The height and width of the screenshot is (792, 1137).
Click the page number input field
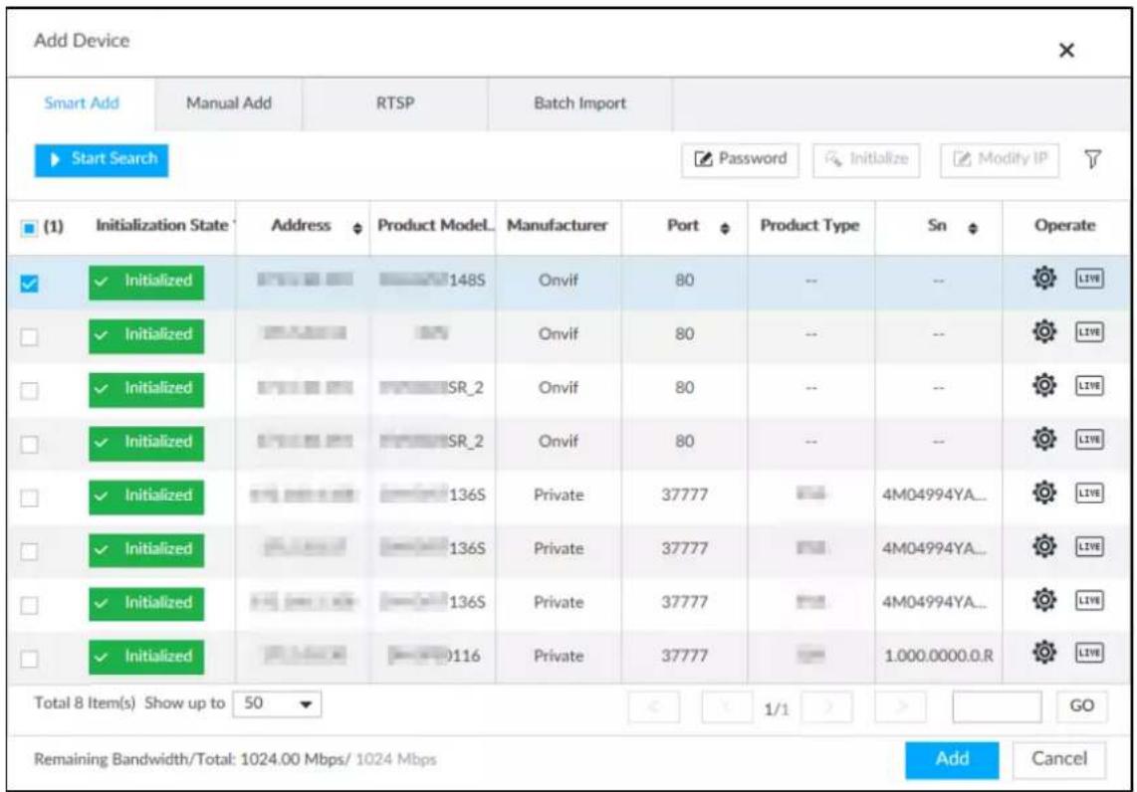coord(997,705)
